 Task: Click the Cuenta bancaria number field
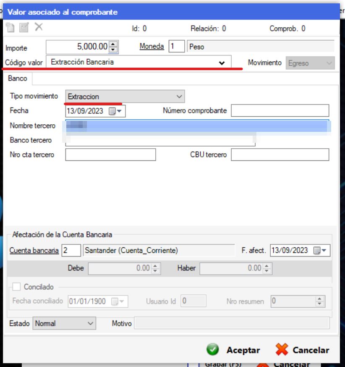click(x=71, y=250)
